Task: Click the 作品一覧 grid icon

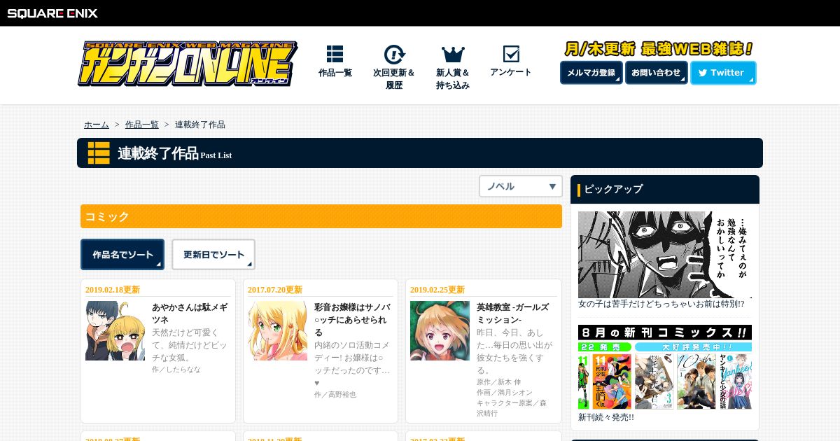Action: tap(335, 54)
